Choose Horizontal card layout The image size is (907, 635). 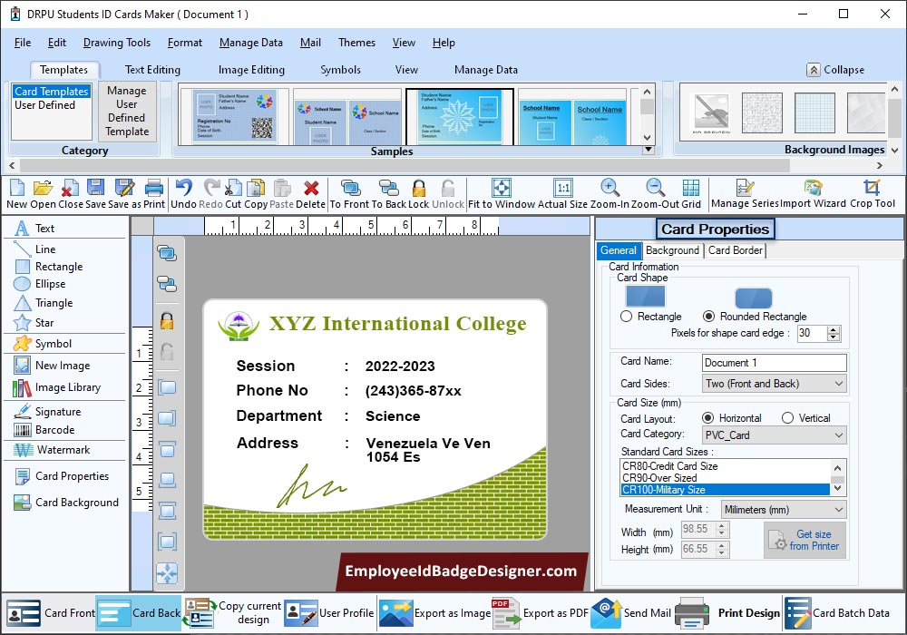707,418
